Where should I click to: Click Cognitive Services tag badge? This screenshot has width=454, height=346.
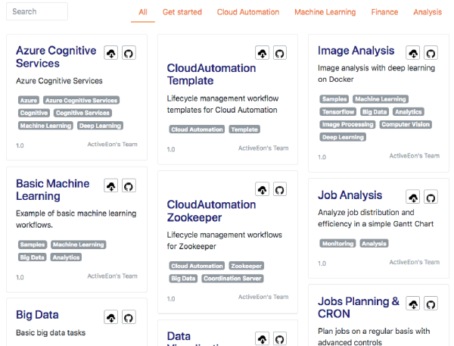pyautogui.click(x=82, y=113)
